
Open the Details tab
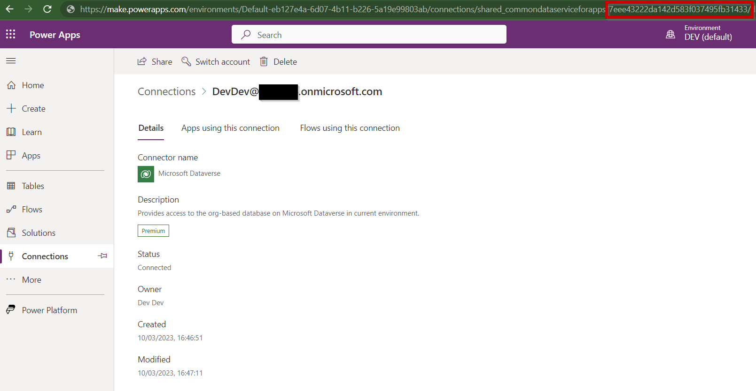(x=151, y=128)
